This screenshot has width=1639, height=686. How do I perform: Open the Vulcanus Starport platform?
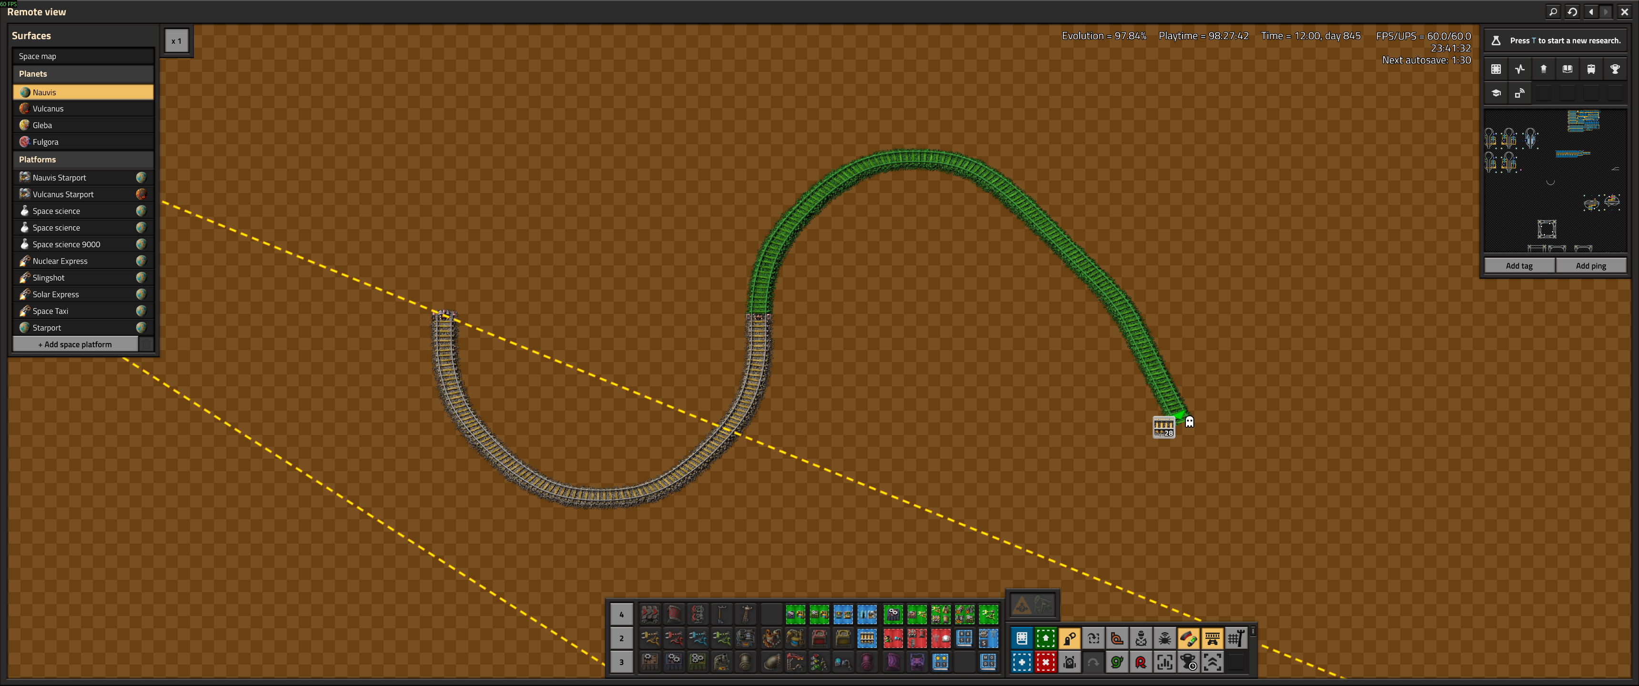[x=83, y=193]
